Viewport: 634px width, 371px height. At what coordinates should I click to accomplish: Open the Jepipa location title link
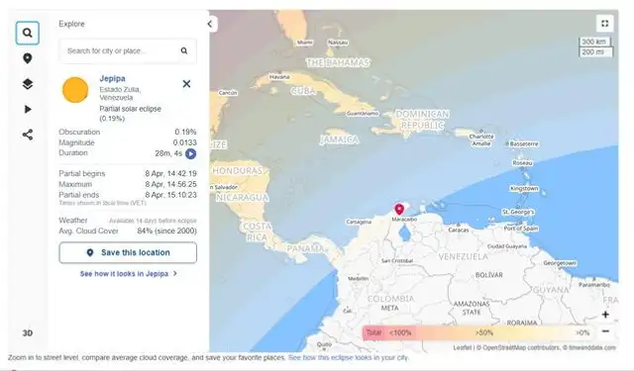(112, 78)
